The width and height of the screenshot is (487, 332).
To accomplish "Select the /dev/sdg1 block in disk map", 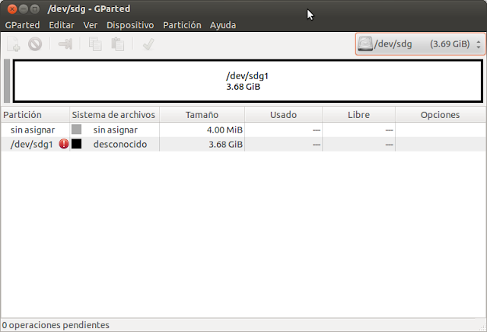I will tap(247, 81).
